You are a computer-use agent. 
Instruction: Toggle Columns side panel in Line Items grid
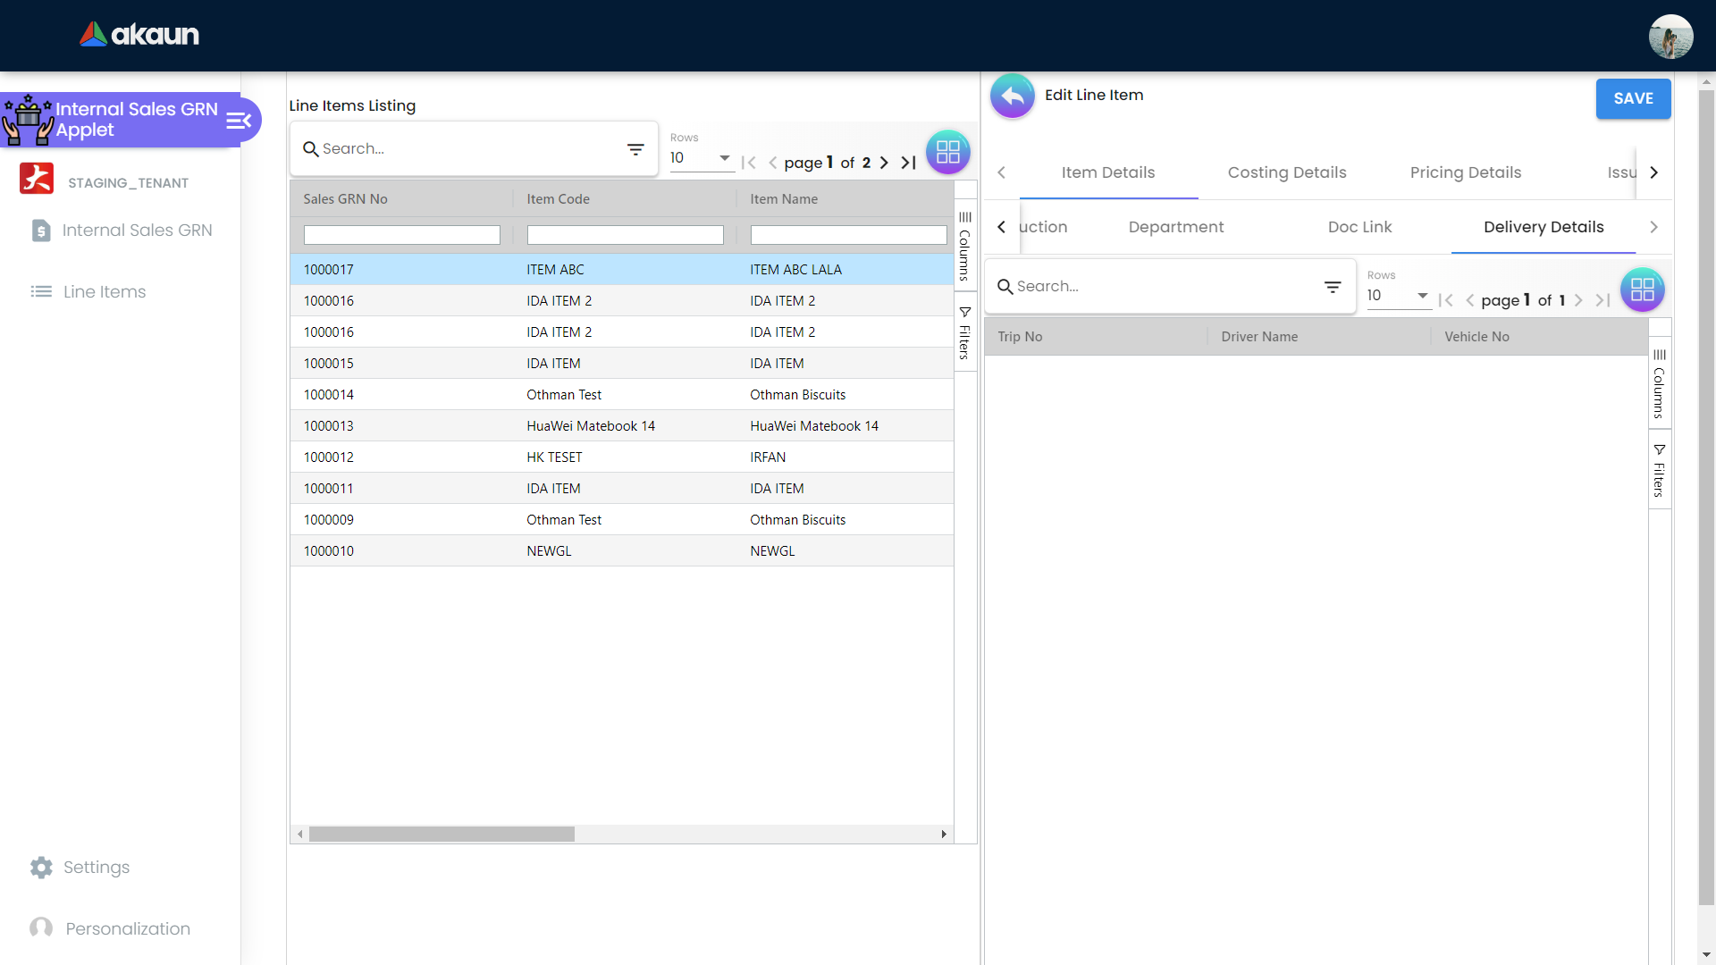(x=965, y=246)
